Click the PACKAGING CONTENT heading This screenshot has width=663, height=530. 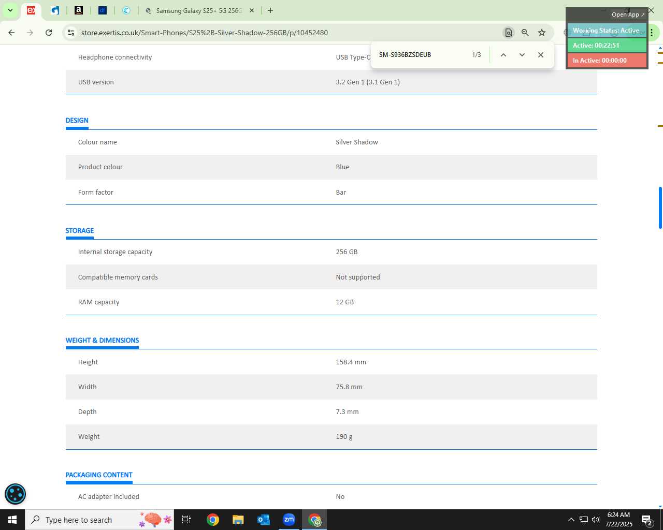[x=99, y=475]
